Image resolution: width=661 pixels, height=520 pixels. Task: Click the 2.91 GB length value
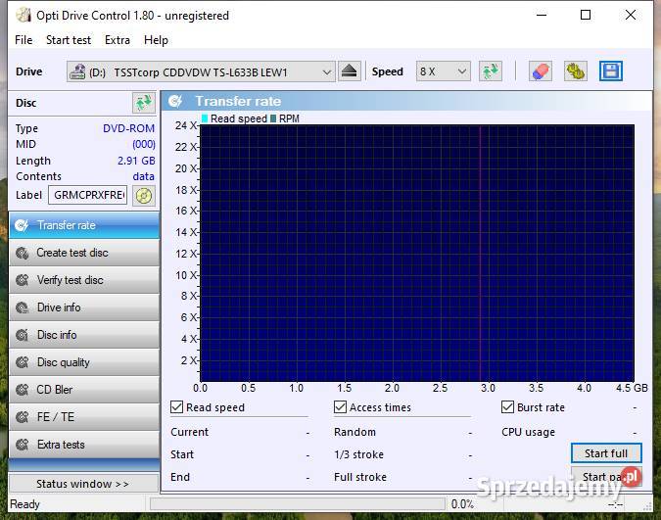136,161
